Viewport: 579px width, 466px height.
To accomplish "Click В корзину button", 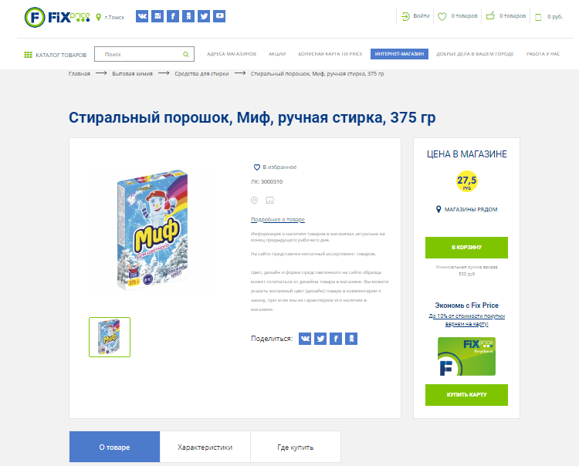I will [466, 247].
